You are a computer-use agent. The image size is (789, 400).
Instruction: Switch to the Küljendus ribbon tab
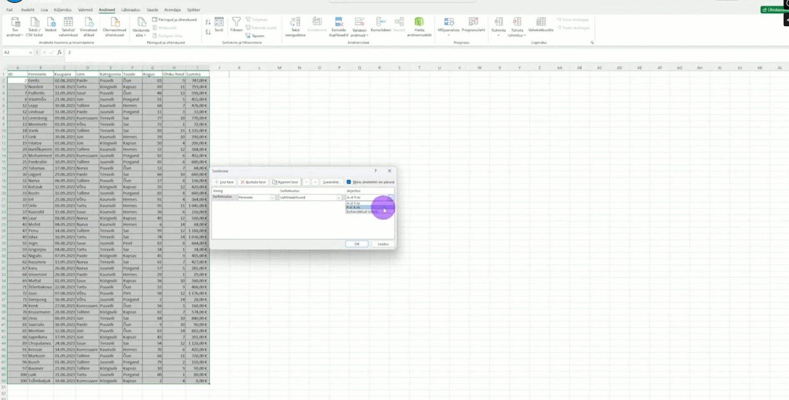tap(63, 10)
